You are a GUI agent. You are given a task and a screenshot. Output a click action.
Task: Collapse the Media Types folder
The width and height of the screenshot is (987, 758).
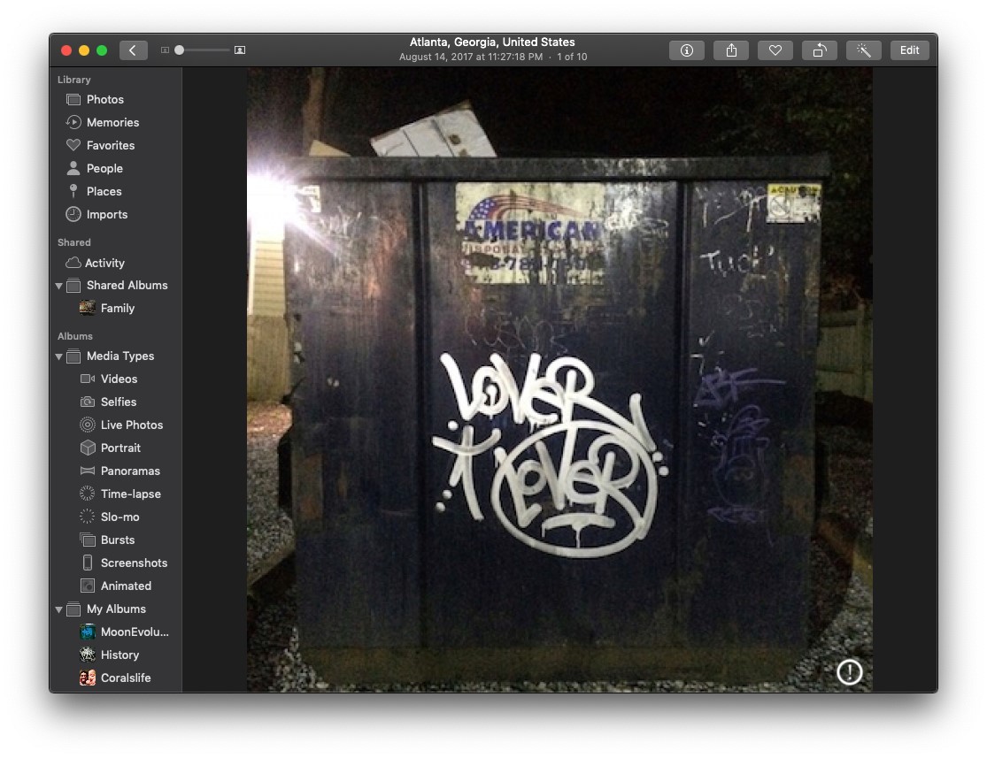click(59, 356)
